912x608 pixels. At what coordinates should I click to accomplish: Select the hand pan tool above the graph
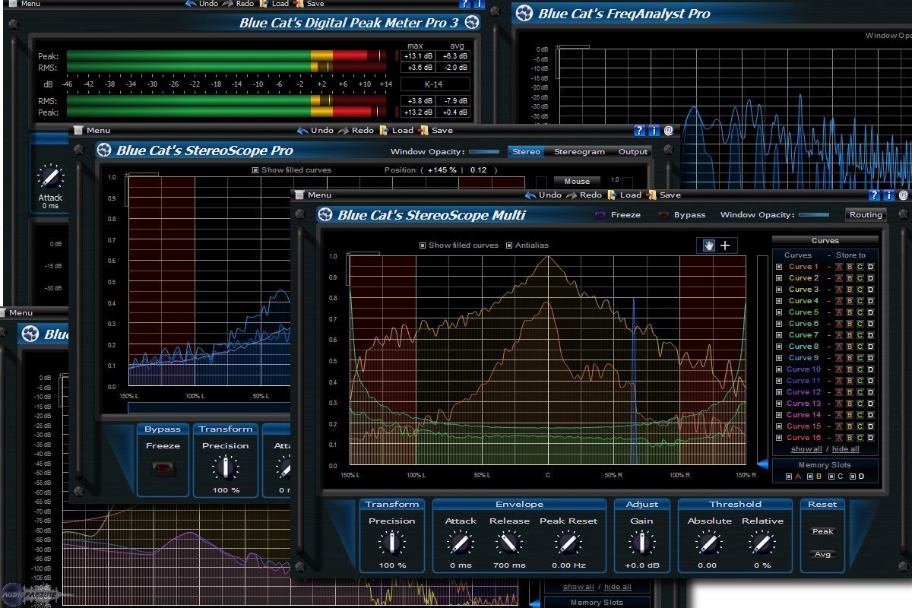(708, 245)
